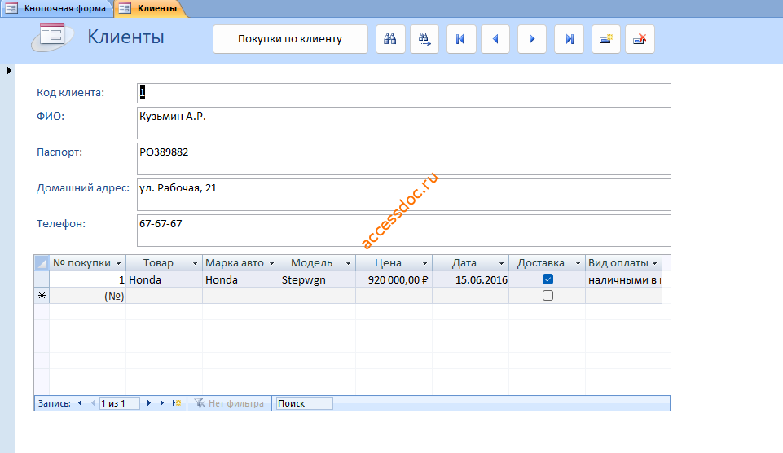This screenshot has width=783, height=453.
Task: Click subform previous record navigation arrow
Action: [93, 403]
